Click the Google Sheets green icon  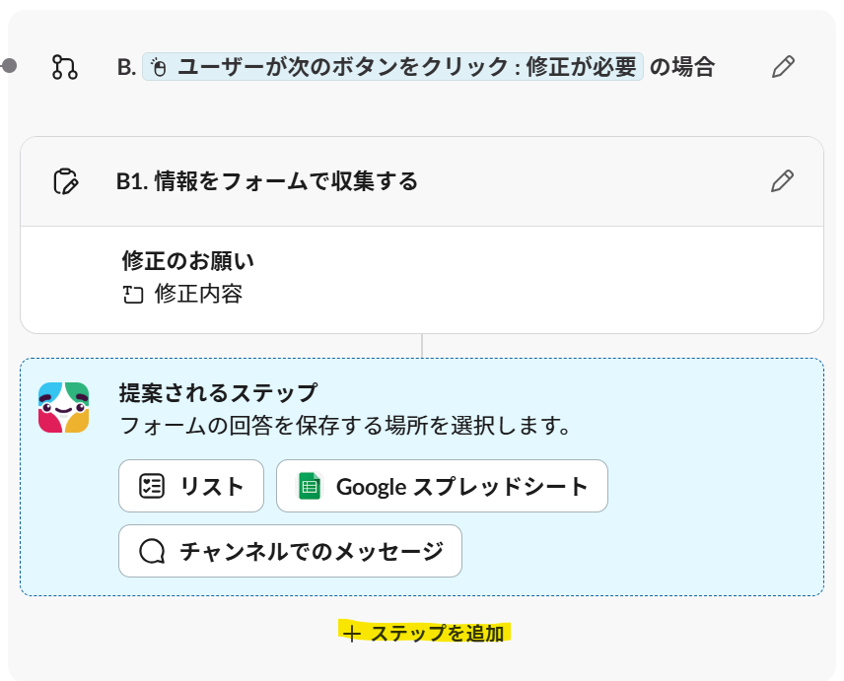click(310, 486)
